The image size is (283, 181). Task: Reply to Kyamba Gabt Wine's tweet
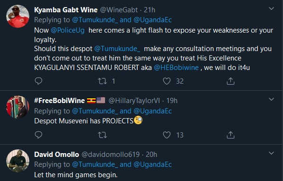point(38,81)
